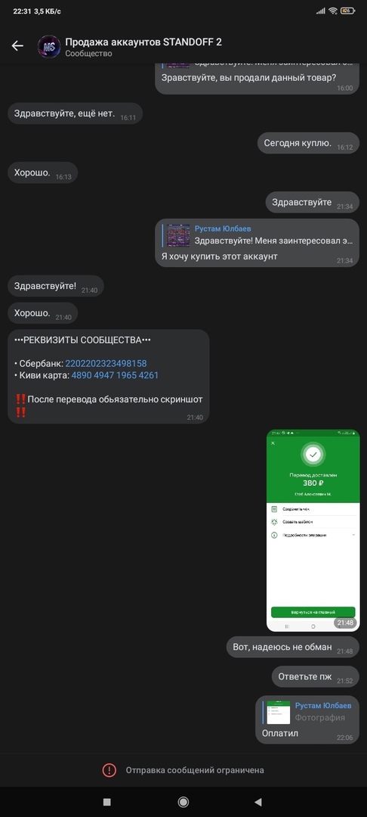The width and height of the screenshot is (367, 817).
Task: Tap the Android recent apps square
Action: [107, 802]
